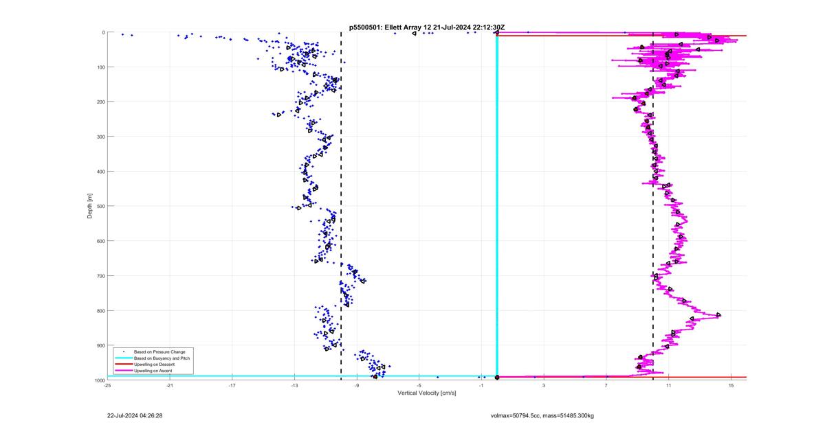Click the x-axis tick label '-13'
The image size is (825, 427).
coord(295,386)
